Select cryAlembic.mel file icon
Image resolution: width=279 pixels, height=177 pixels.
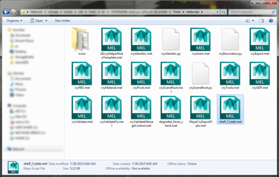[x=141, y=39]
